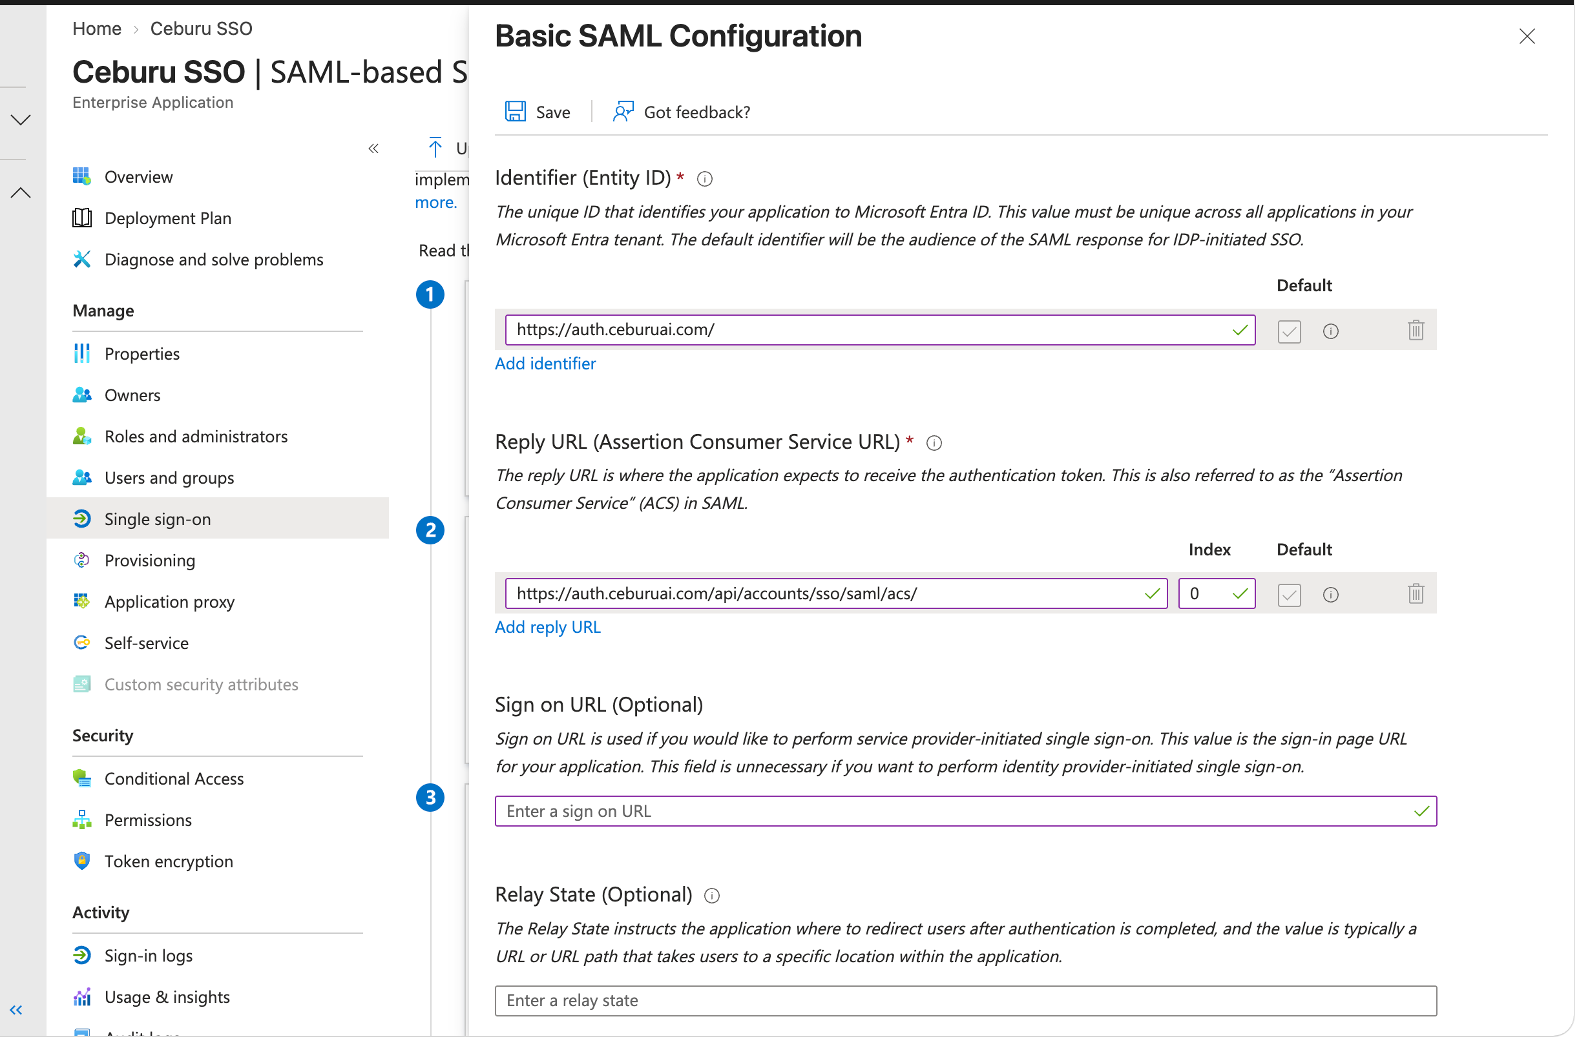The image size is (1579, 1041).
Task: Click the Got feedback person icon
Action: 623,112
